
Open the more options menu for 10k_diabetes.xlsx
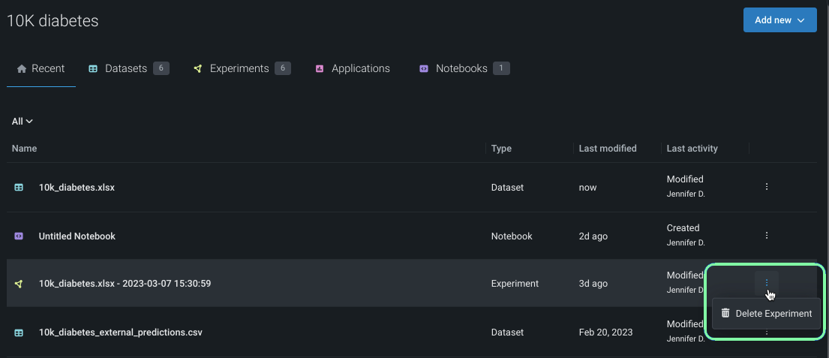coord(767,187)
